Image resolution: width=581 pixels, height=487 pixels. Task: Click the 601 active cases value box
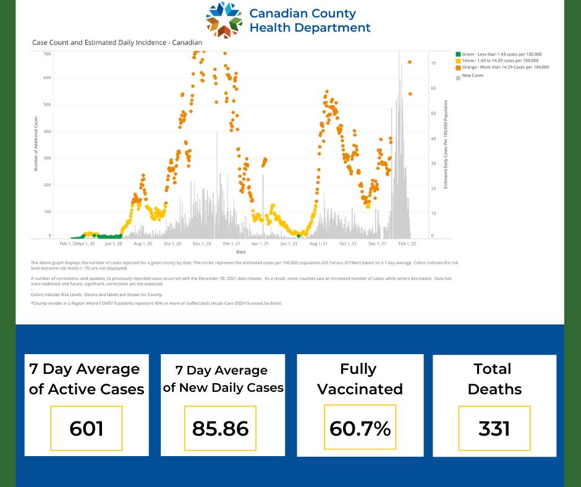(87, 428)
